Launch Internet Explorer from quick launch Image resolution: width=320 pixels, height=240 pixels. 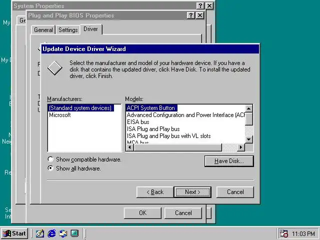pos(51,233)
